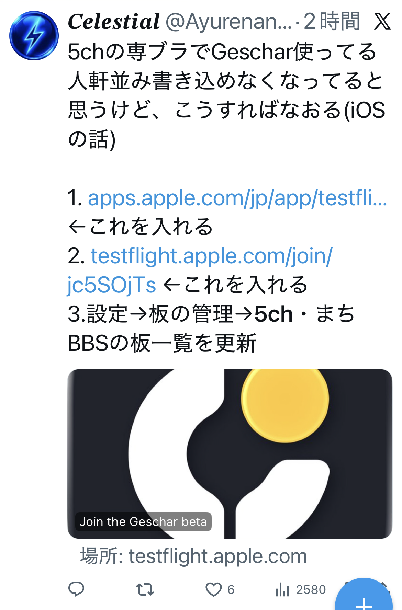The height and width of the screenshot is (610, 402).
Task: Repost the tweet via retweet arrows icon
Action: [145, 589]
